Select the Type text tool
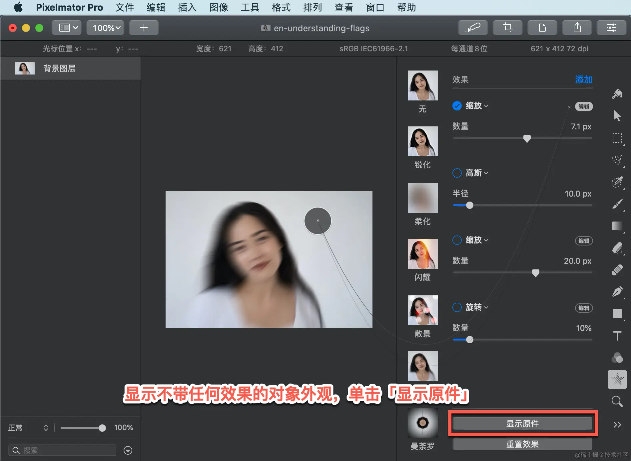This screenshot has width=631, height=461. coord(617,335)
